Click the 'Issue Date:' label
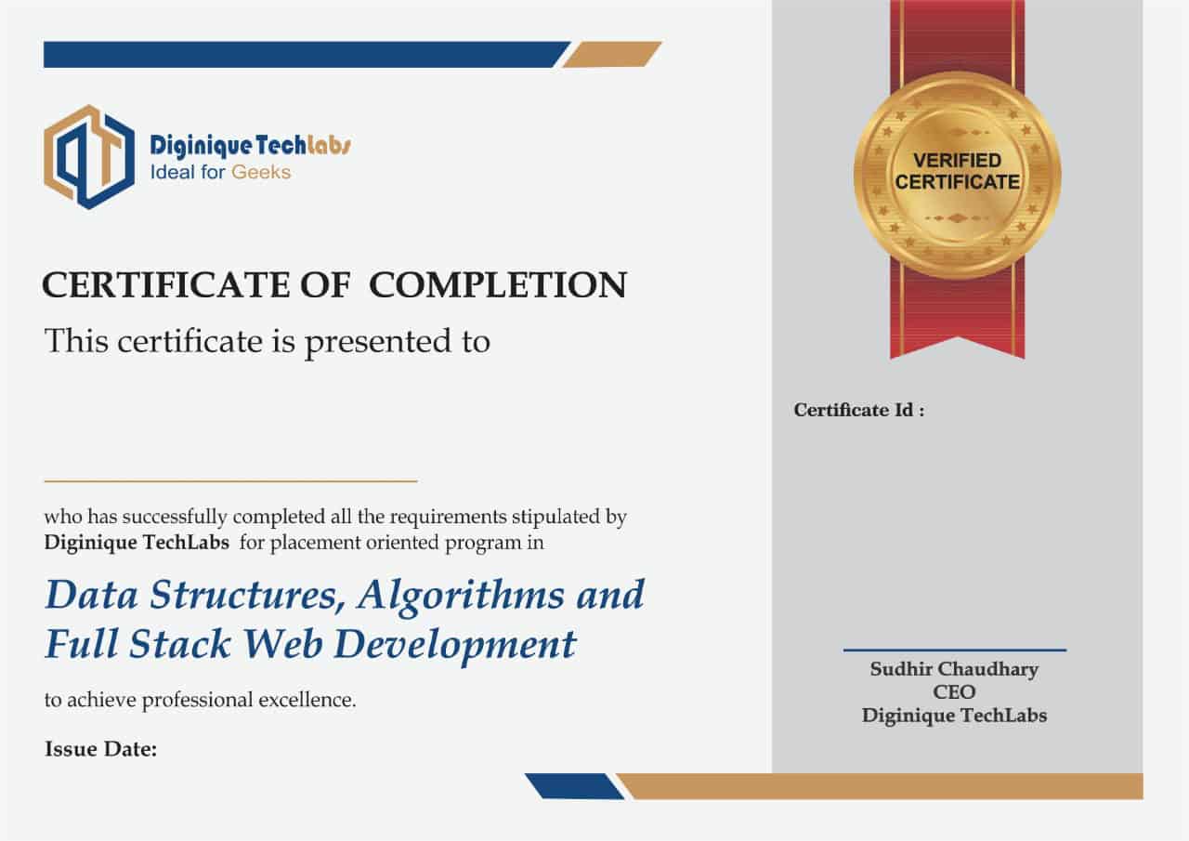 point(100,748)
